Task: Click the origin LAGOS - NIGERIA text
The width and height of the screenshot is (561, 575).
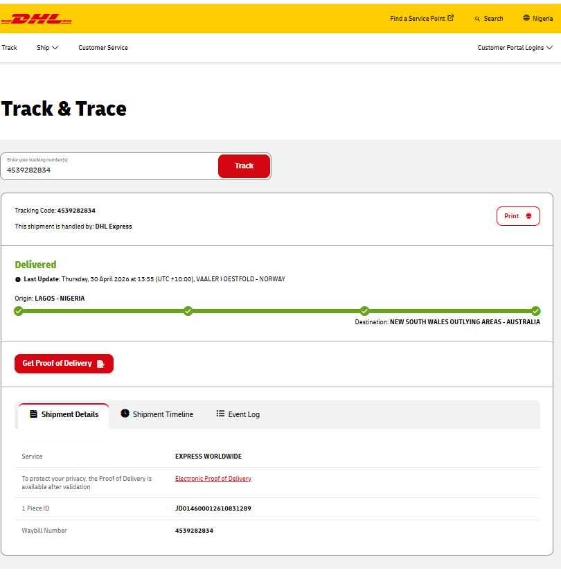Action: (60, 299)
